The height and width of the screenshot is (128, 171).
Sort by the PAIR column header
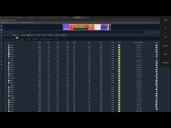[9, 43]
